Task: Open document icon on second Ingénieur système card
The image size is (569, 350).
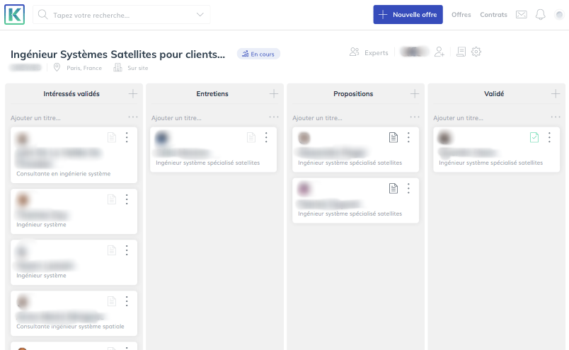Action: (112, 250)
